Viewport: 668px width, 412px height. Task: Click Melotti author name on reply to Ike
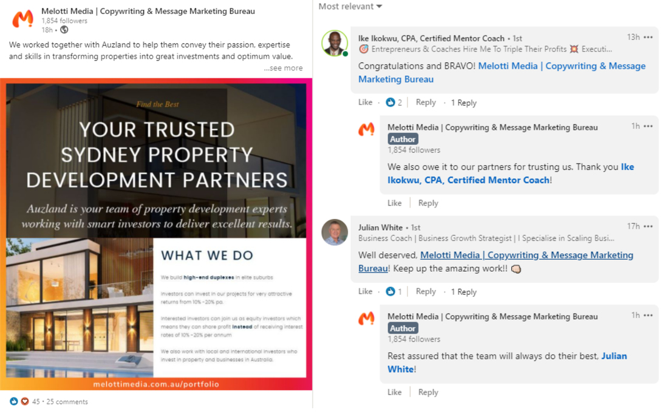coord(492,127)
